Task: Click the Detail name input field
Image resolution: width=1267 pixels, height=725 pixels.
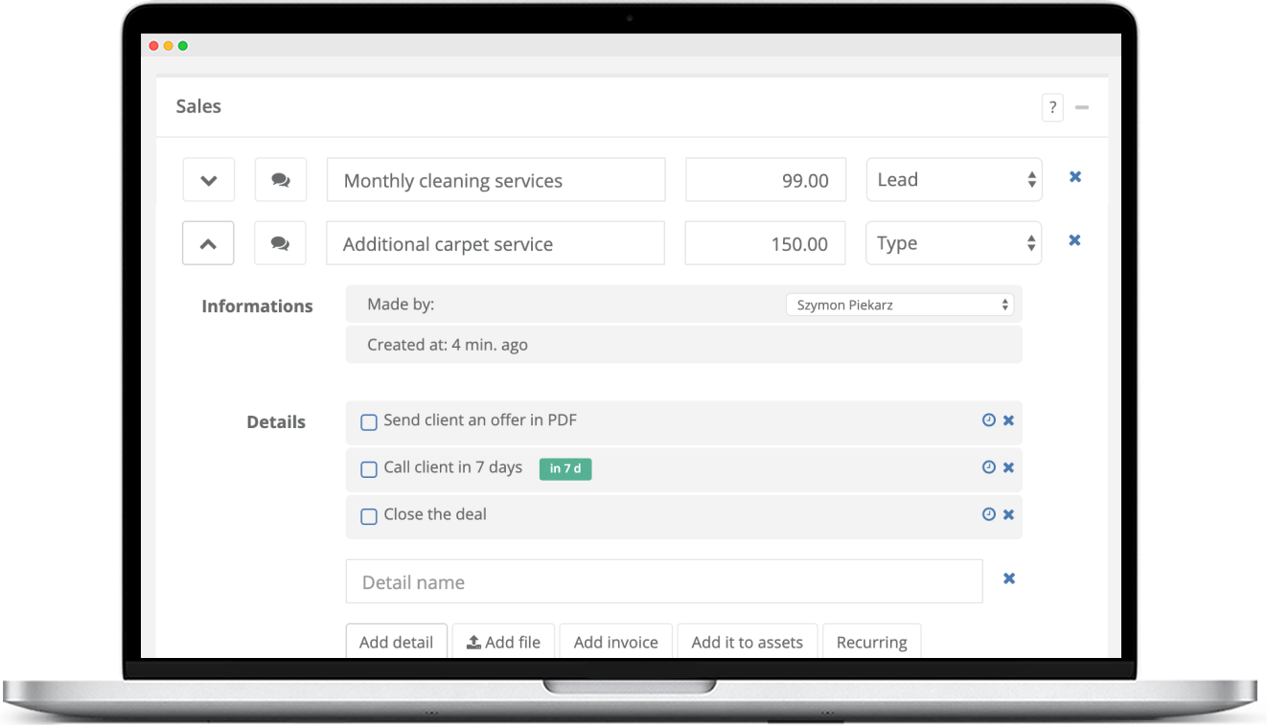Action: pyautogui.click(x=664, y=581)
